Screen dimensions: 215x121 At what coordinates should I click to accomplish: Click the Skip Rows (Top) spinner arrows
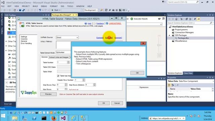[x=66, y=85]
